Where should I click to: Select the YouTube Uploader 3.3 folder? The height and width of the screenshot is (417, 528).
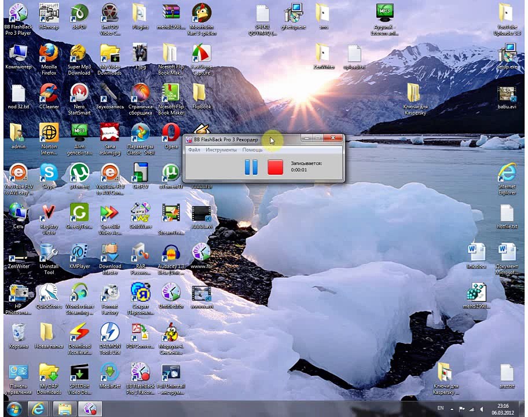point(507,20)
